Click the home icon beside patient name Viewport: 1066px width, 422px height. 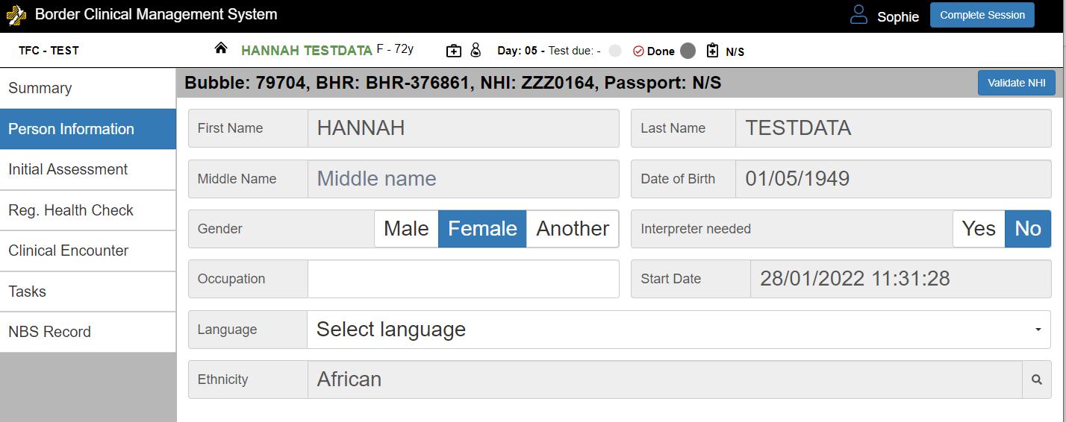tap(220, 48)
